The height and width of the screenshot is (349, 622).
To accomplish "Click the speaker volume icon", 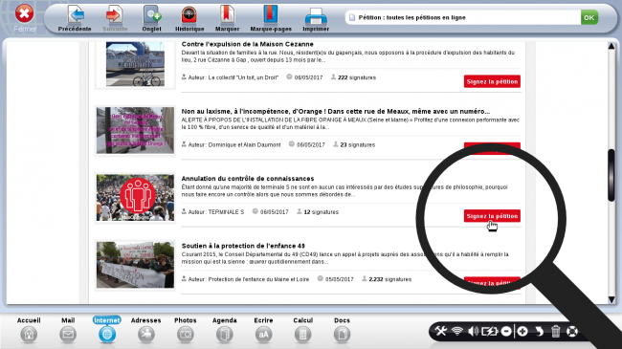I will [x=473, y=331].
